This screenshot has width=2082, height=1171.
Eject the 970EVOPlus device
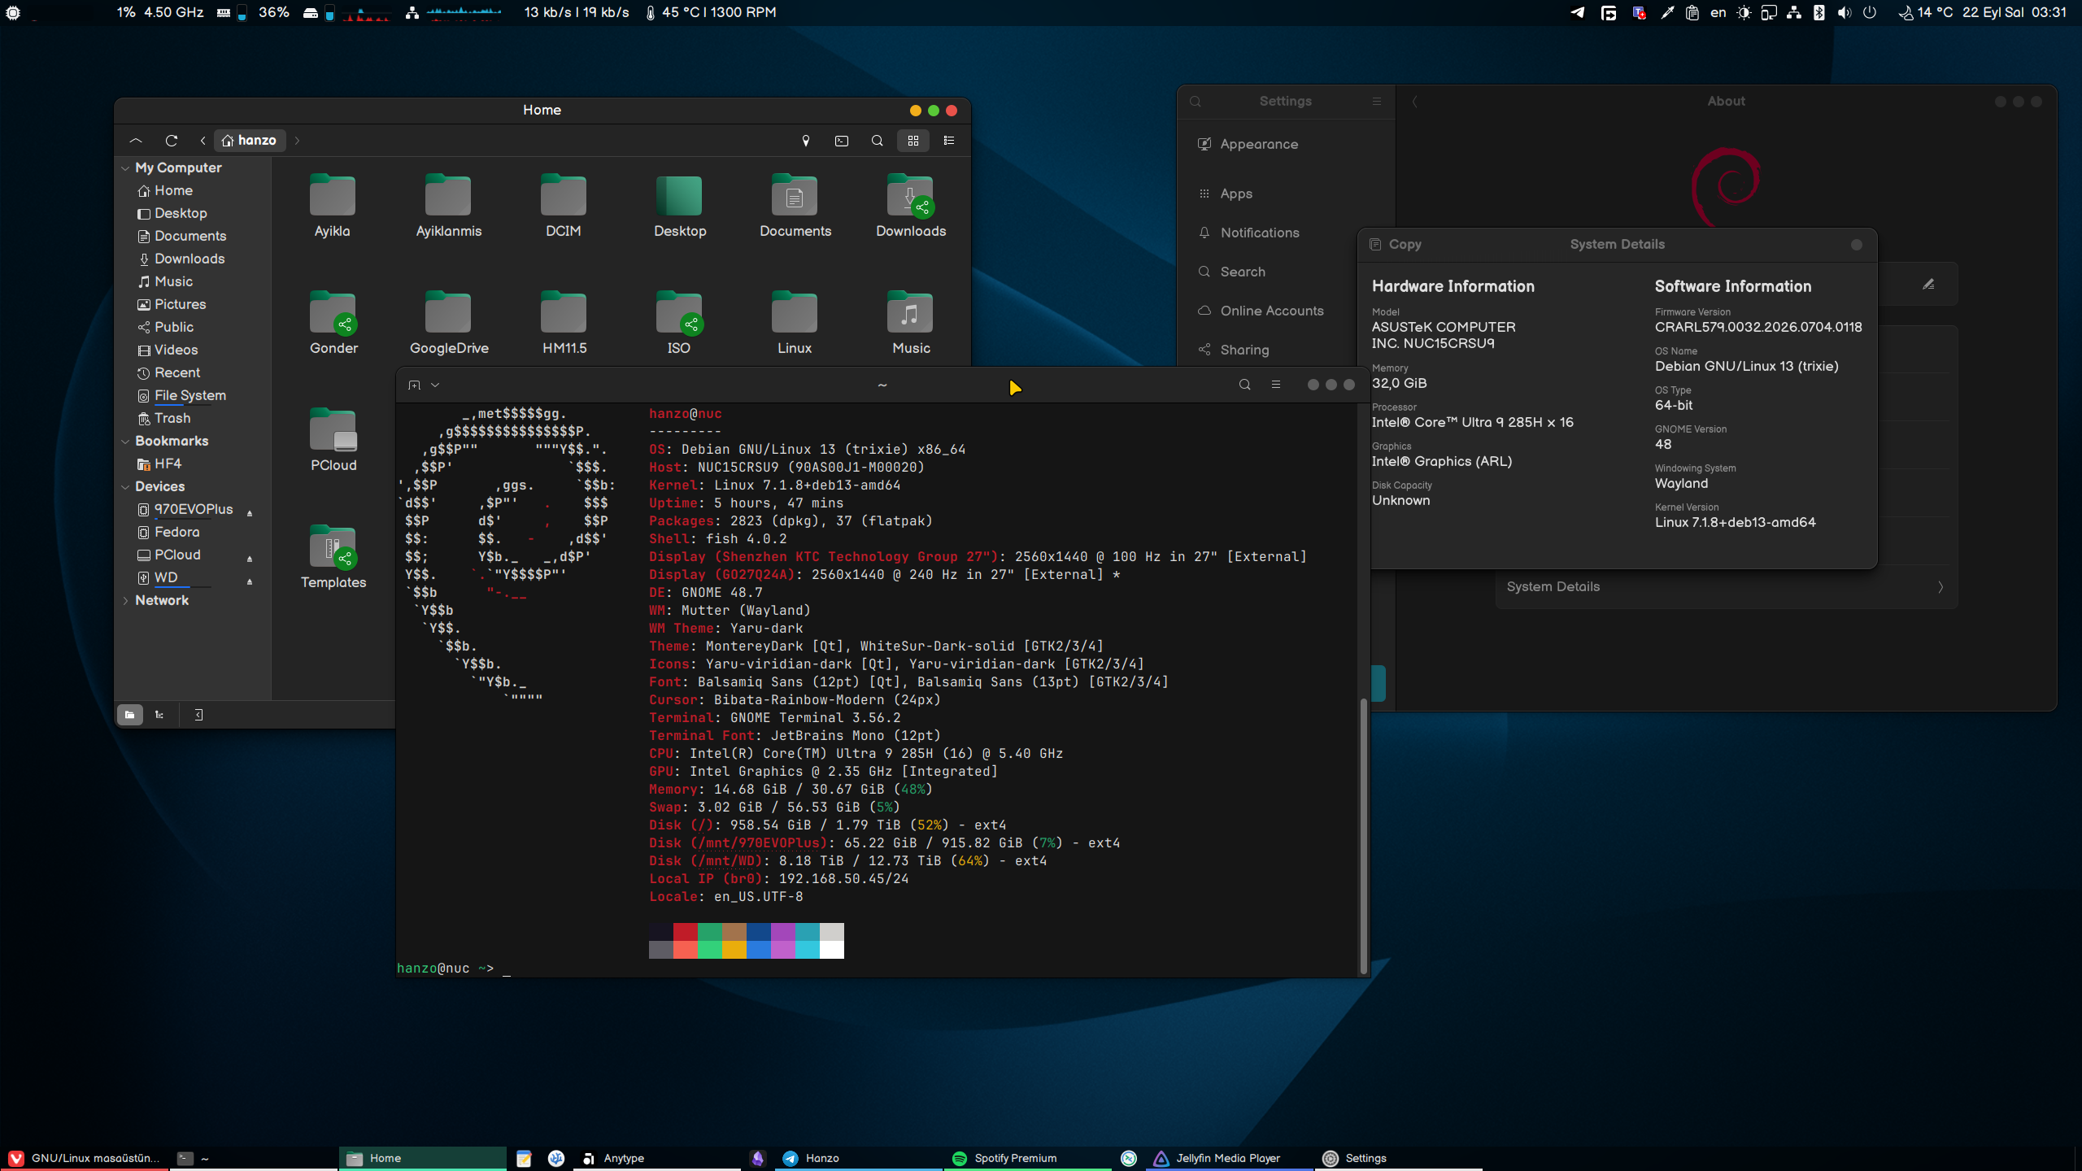(250, 513)
